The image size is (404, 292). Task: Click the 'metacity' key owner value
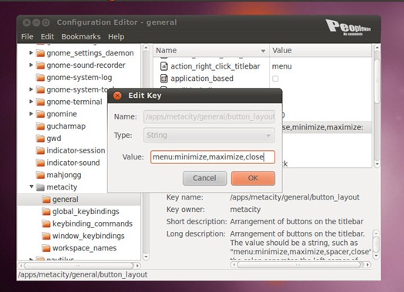click(x=245, y=210)
